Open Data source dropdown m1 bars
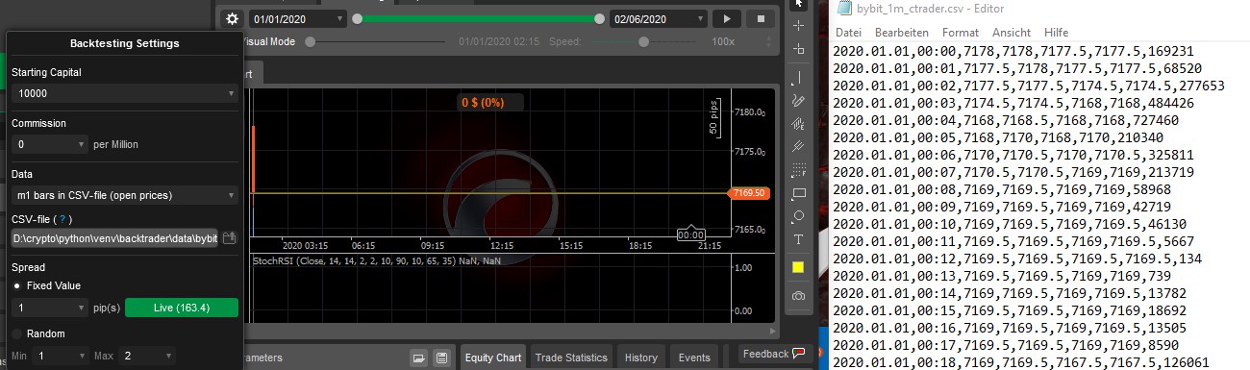 point(124,195)
